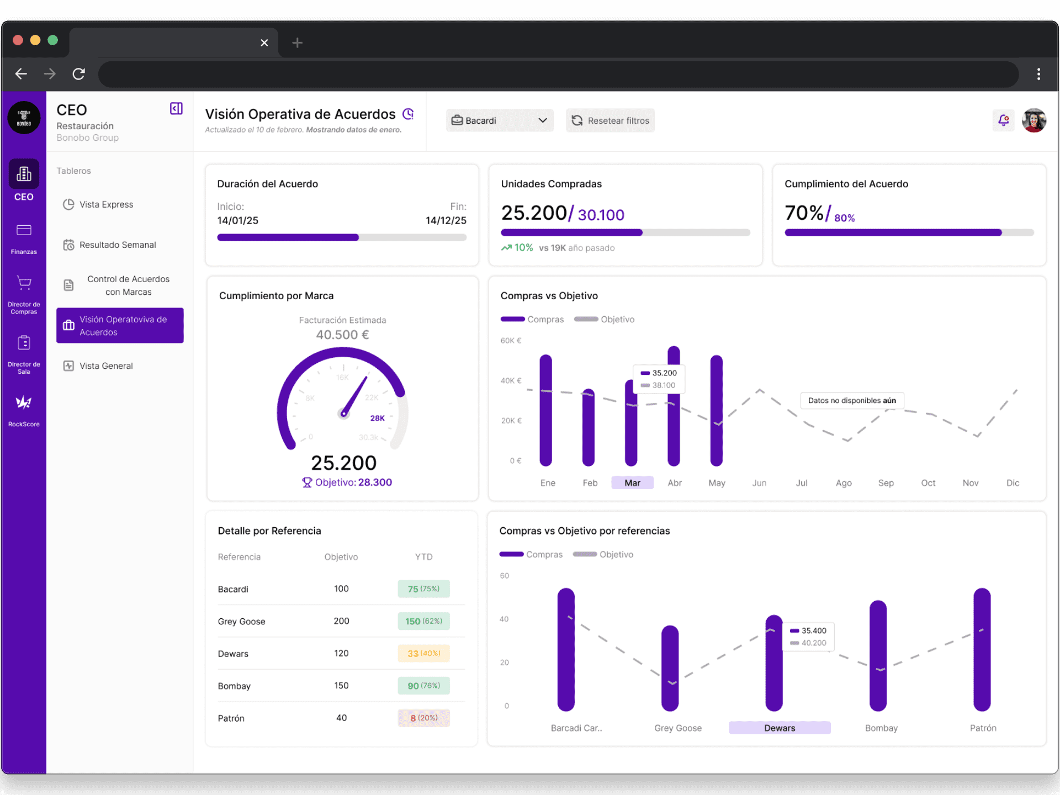Click the Bonobo Group company name
This screenshot has height=795, width=1060.
click(87, 137)
